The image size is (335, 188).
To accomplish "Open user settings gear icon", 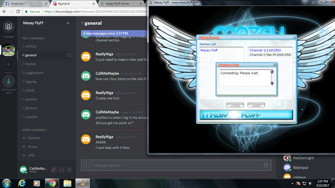I will [x=70, y=170].
